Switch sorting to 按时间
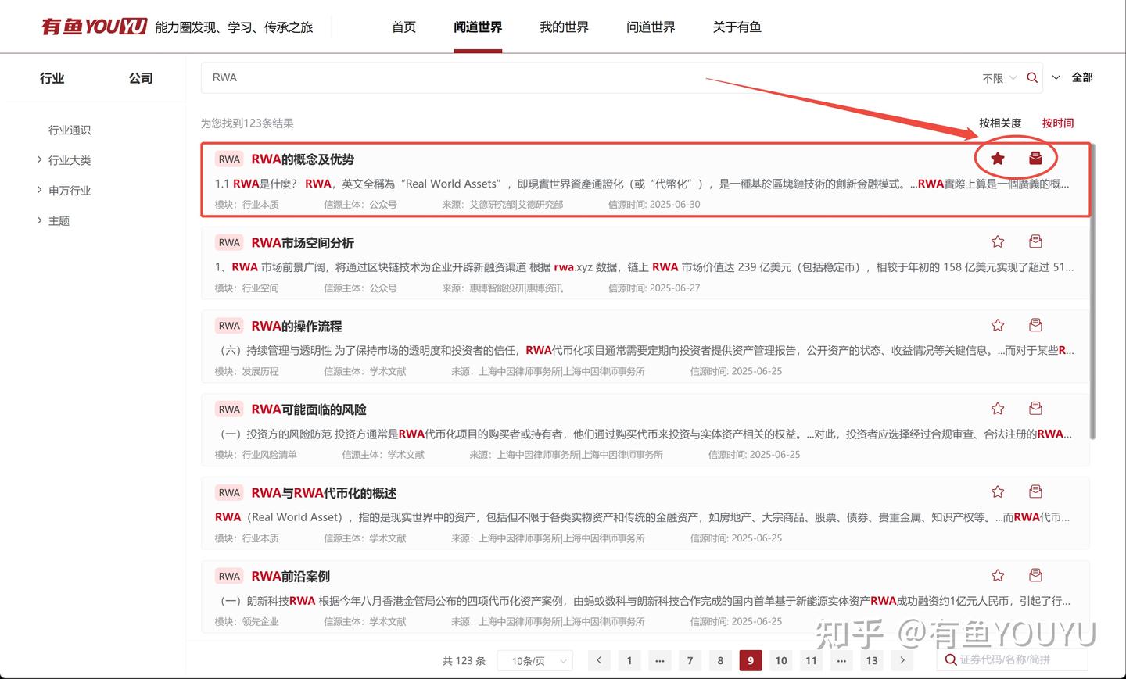The image size is (1126, 679). (x=1057, y=123)
